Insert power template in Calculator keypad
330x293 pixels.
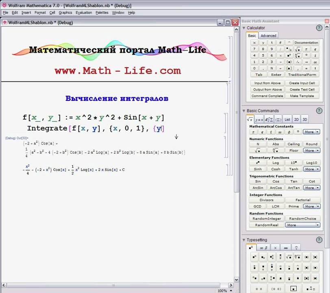(289, 55)
